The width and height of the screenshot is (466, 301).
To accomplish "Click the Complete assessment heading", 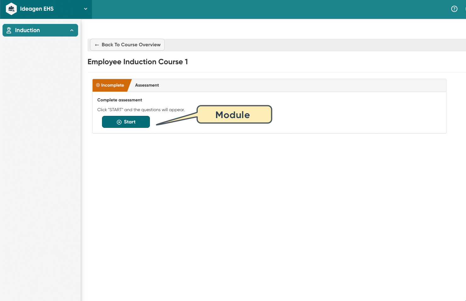I will coord(120,100).
